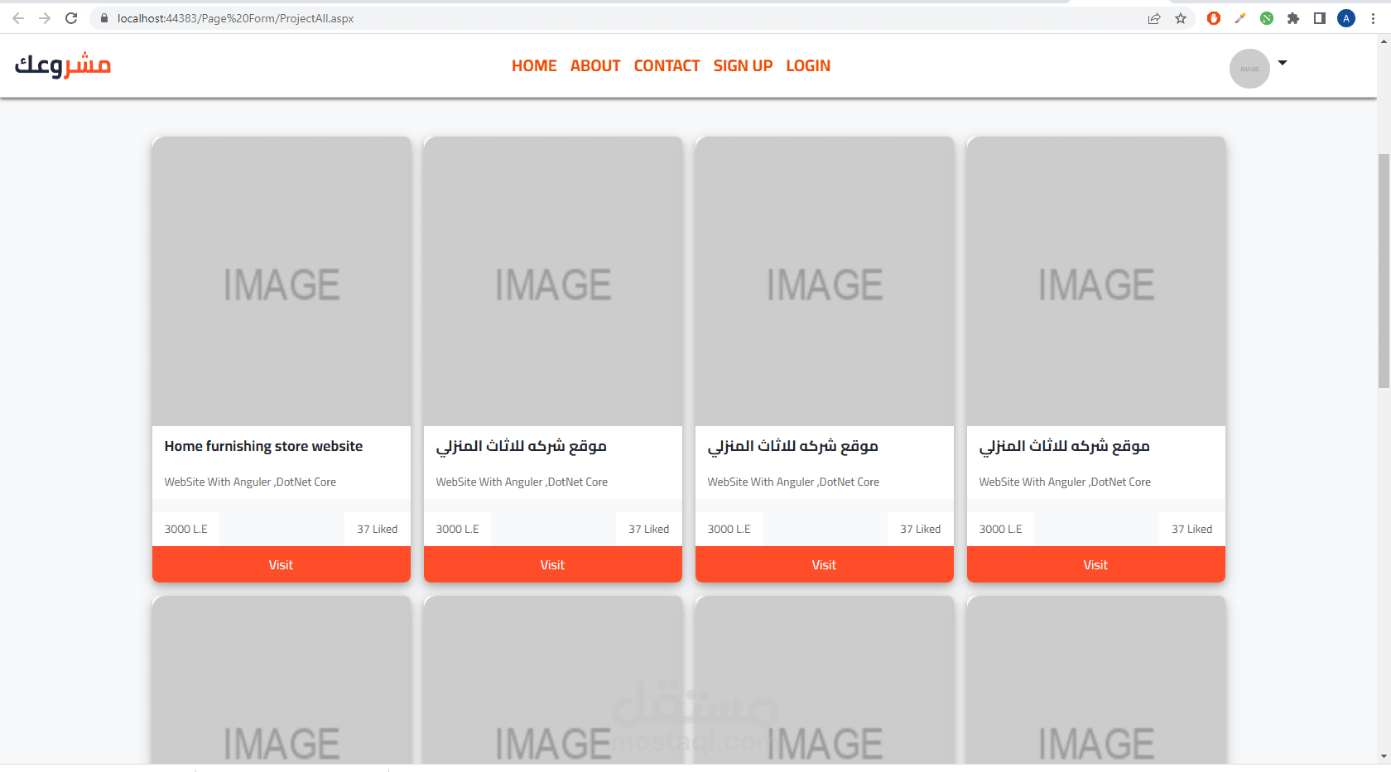Open the Chrome profile avatar labeled A

click(x=1346, y=18)
